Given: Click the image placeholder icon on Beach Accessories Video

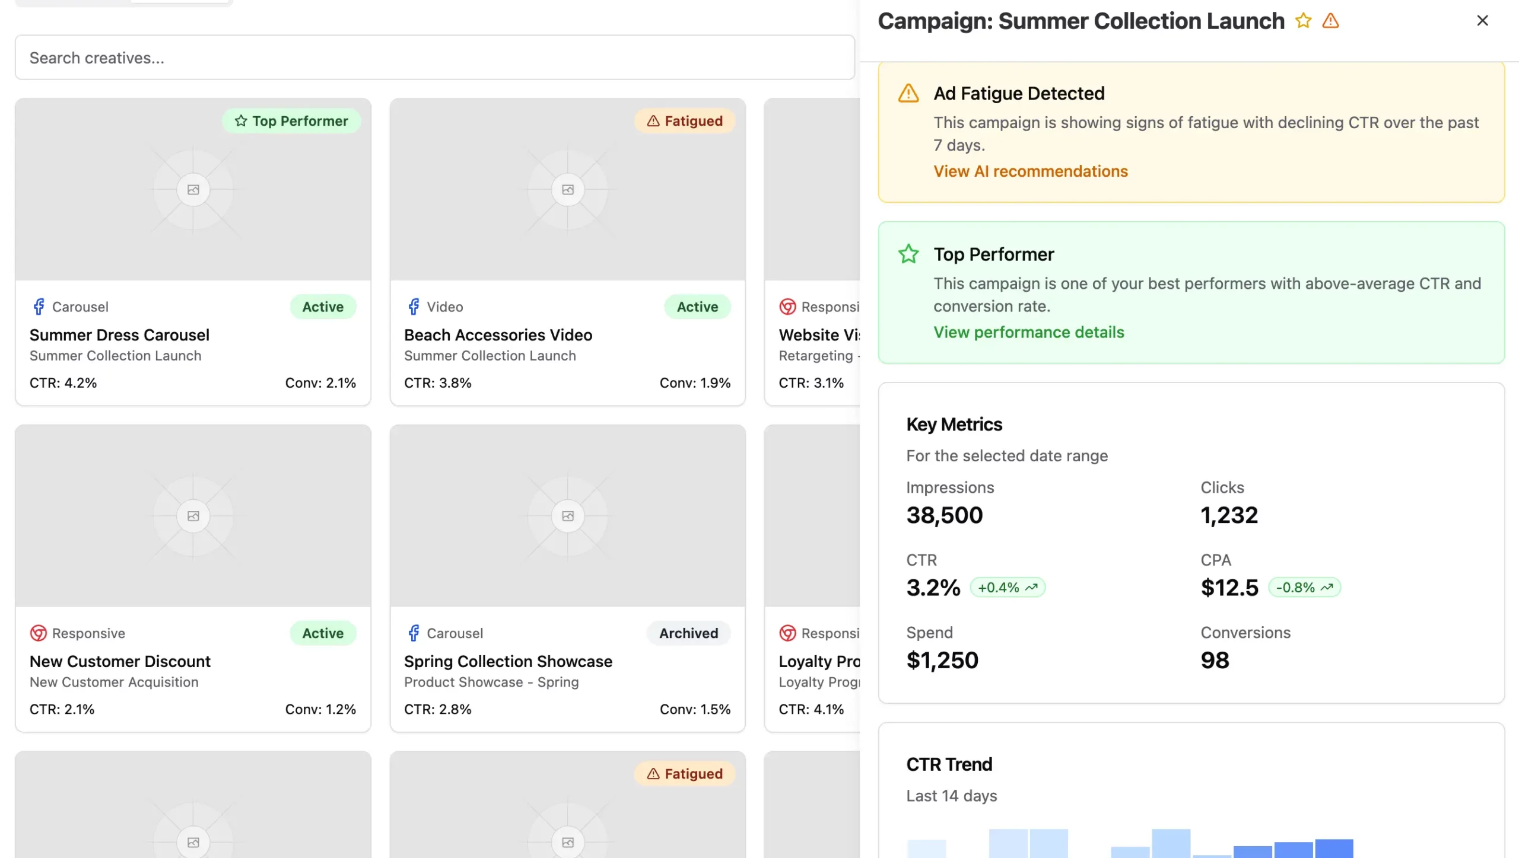Looking at the screenshot, I should 567,190.
